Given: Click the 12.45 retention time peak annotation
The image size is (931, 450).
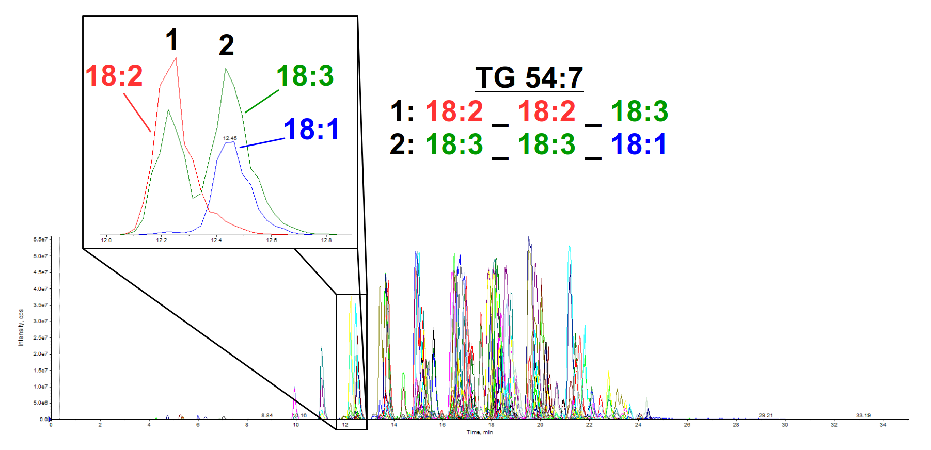Looking at the screenshot, I should [230, 138].
